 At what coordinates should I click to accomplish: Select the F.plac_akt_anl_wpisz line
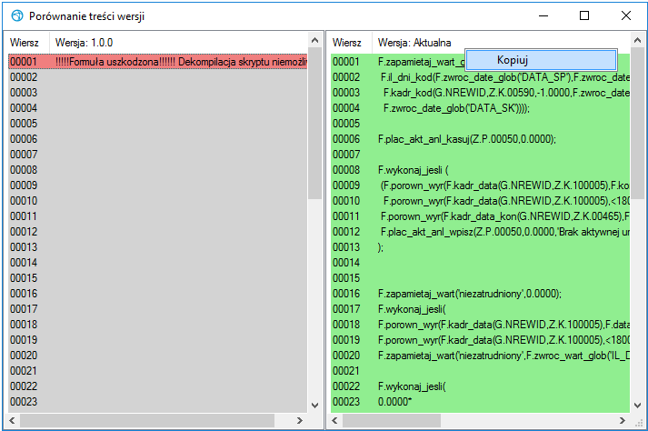480,232
